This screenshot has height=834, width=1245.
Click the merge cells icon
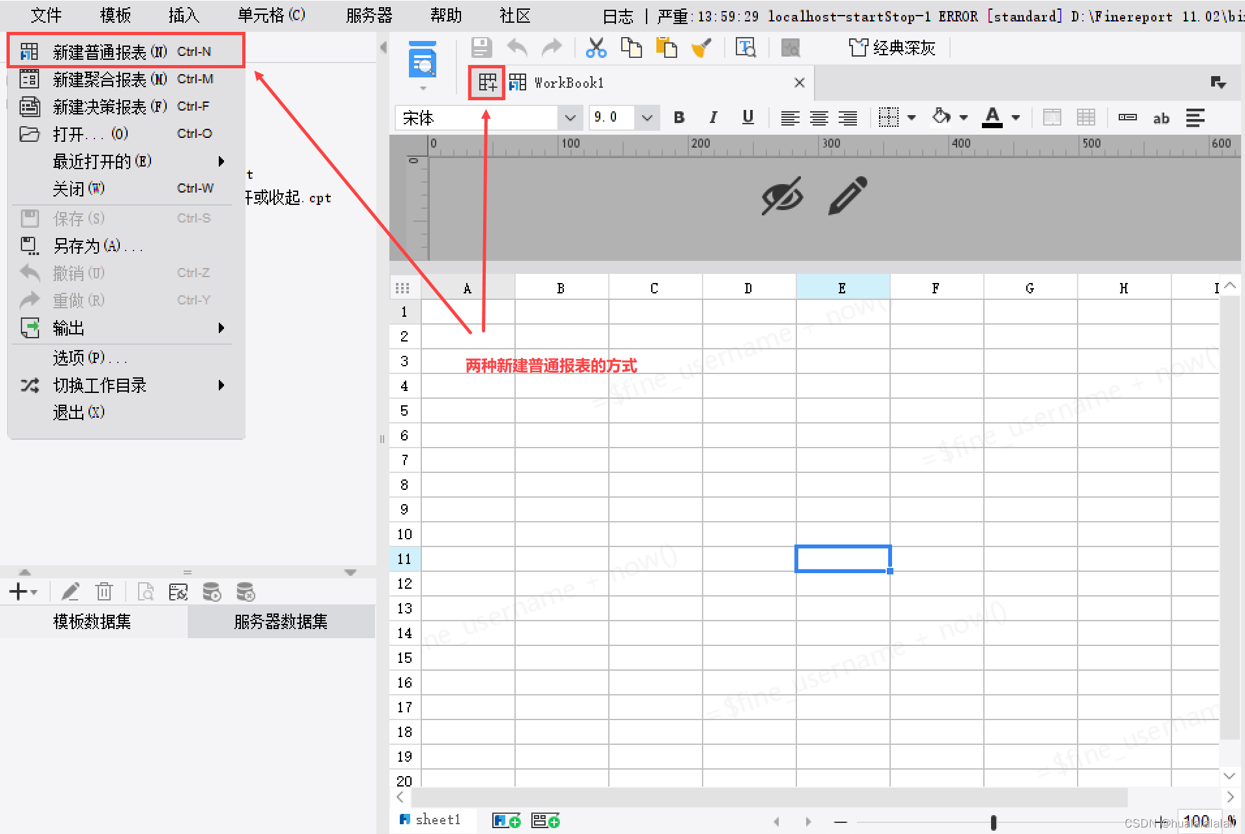point(1052,118)
